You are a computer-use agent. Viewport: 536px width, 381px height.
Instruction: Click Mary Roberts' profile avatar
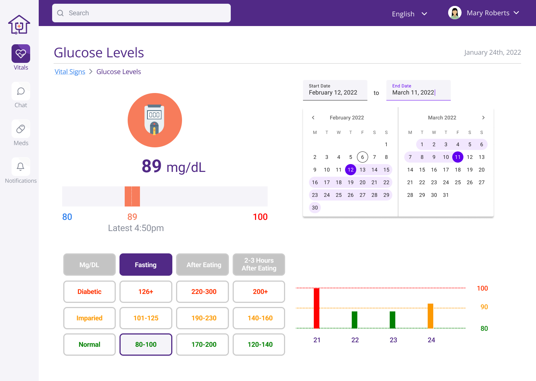point(454,12)
